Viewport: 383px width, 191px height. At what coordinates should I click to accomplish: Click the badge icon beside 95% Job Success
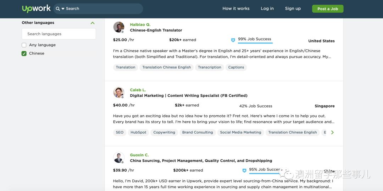coord(244,170)
